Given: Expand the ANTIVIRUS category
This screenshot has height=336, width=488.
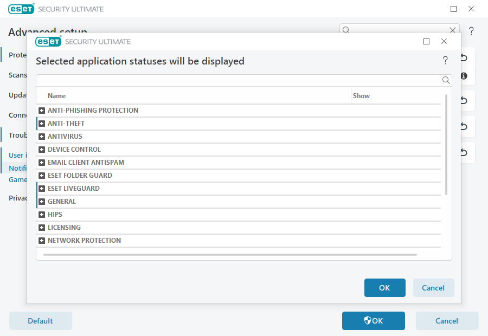Looking at the screenshot, I should [x=42, y=137].
